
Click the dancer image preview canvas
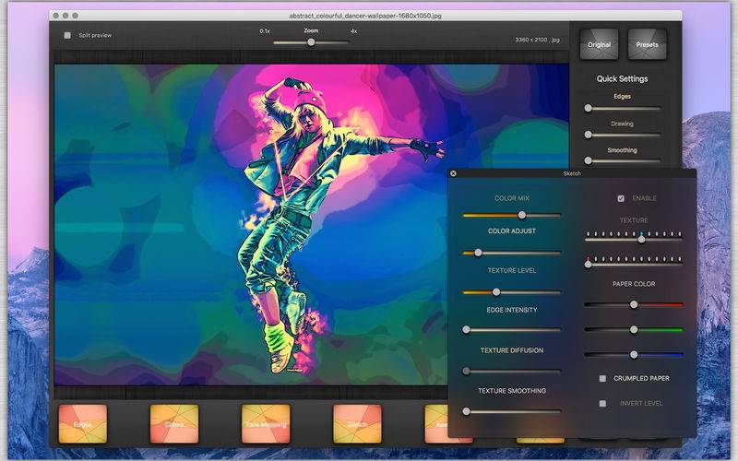point(250,224)
